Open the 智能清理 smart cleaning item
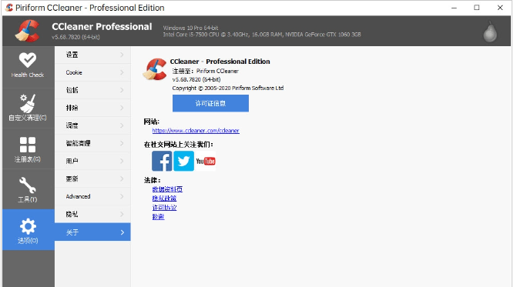 point(92,143)
